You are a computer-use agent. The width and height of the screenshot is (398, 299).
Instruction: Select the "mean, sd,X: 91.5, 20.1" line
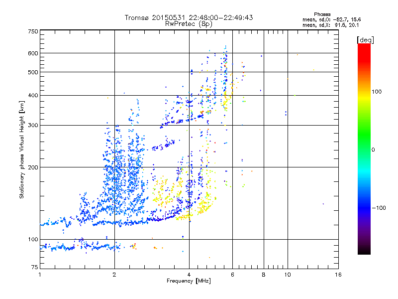coord(330,25)
